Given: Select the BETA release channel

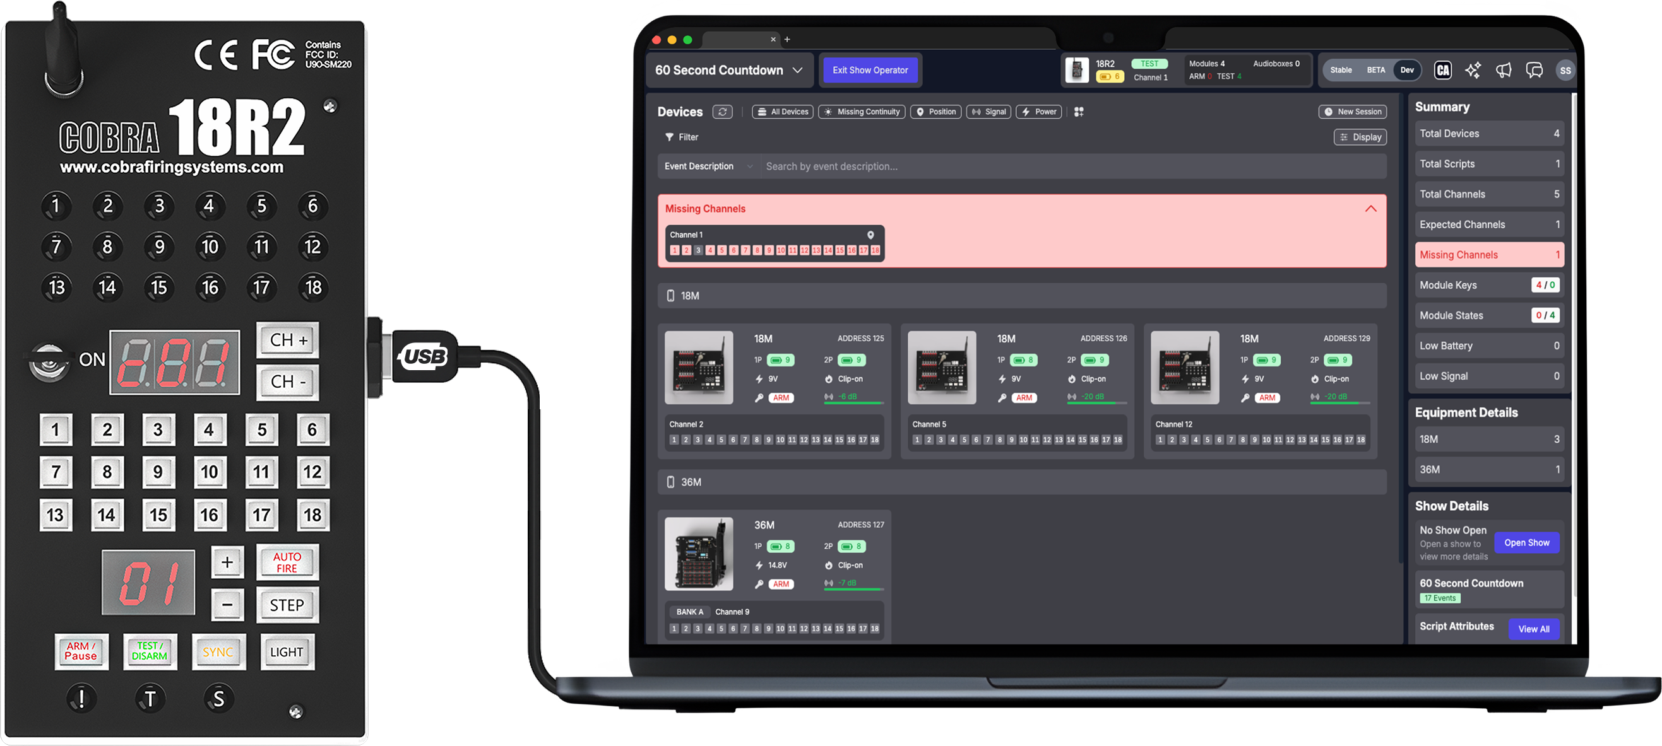Looking at the screenshot, I should click(x=1375, y=70).
